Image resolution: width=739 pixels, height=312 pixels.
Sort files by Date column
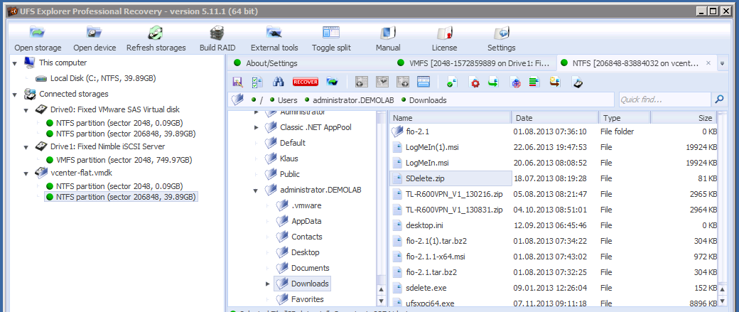555,118
